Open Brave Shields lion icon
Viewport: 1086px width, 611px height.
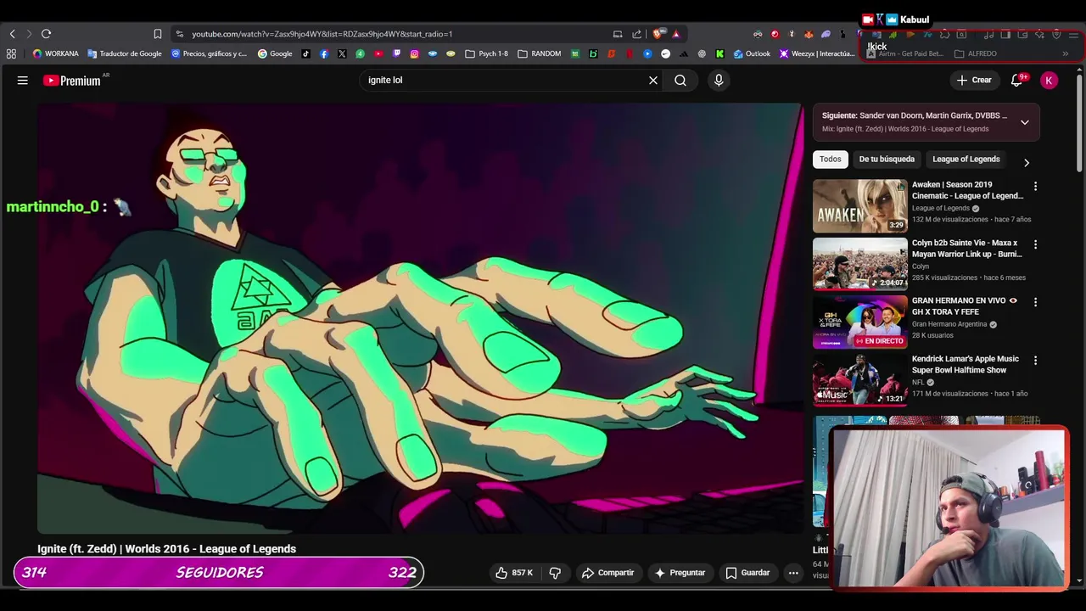click(658, 34)
